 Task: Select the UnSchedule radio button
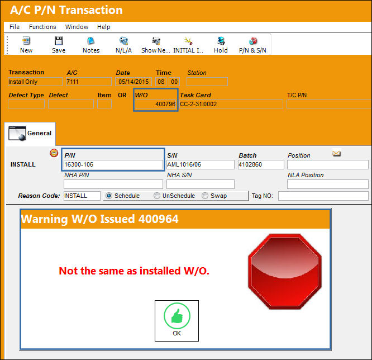tap(157, 196)
